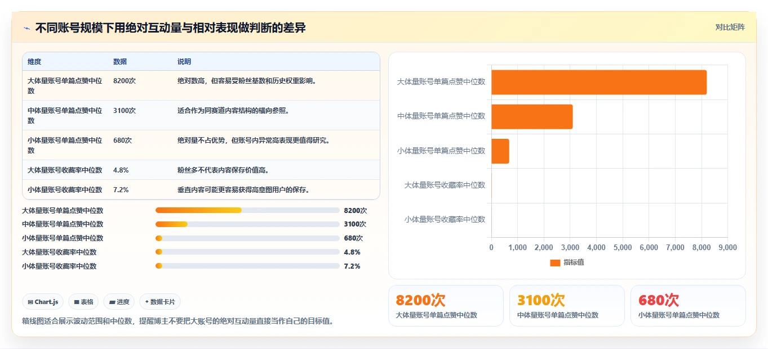The image size is (768, 349).
Task: Click the 680次 table cell
Action: click(x=123, y=140)
